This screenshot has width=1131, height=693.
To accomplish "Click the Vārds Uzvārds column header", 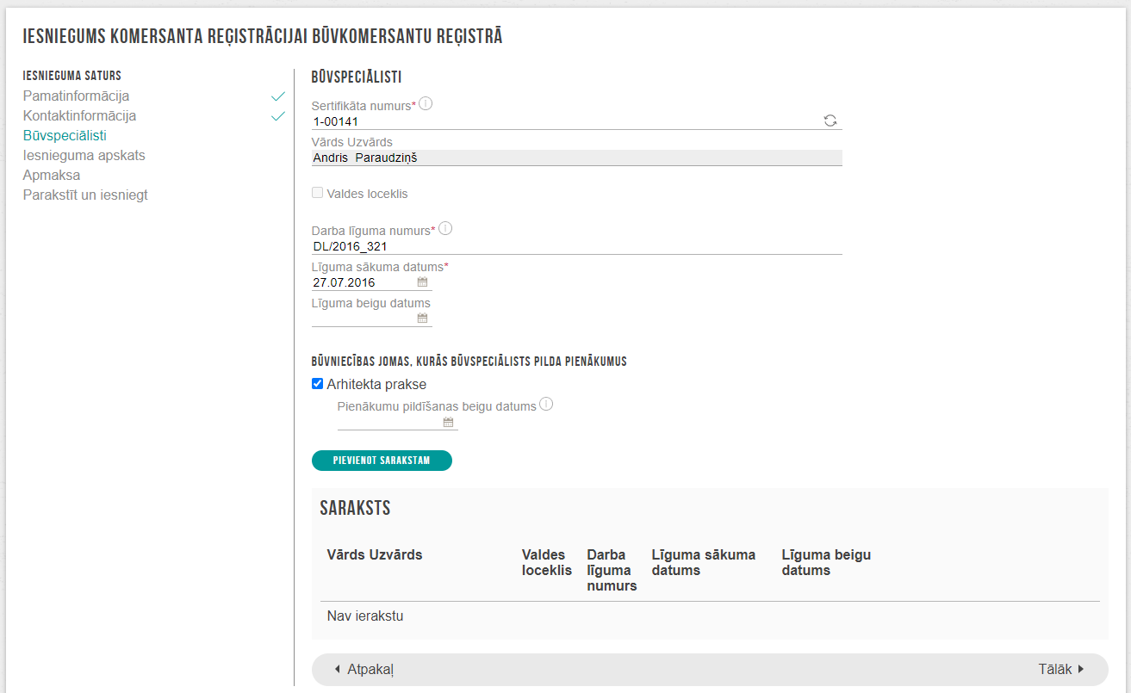I will [375, 555].
